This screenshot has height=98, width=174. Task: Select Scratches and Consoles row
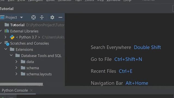point(30,43)
